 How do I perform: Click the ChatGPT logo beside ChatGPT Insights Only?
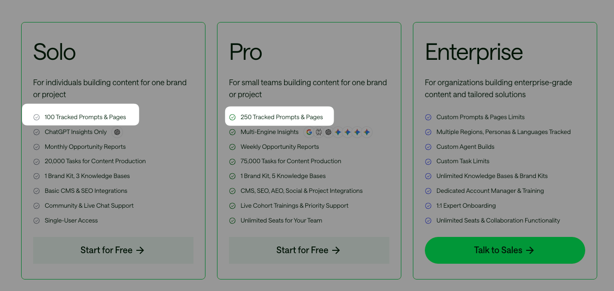tap(117, 132)
